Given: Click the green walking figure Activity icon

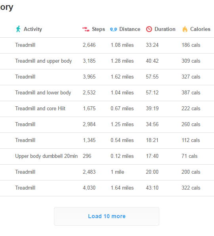Looking at the screenshot, I should tap(18, 29).
